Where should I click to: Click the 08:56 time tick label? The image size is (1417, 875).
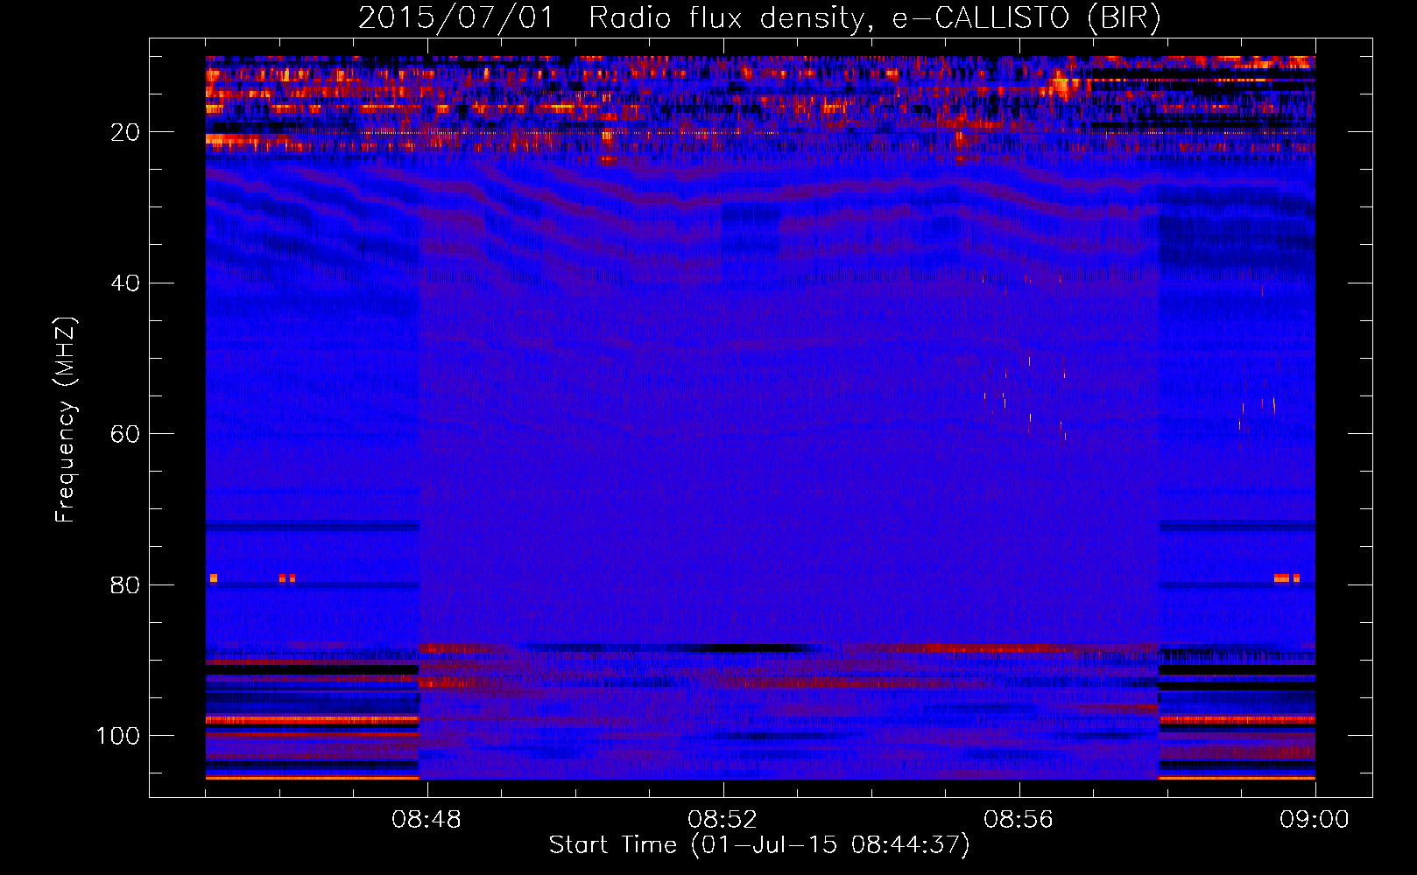click(x=1019, y=820)
